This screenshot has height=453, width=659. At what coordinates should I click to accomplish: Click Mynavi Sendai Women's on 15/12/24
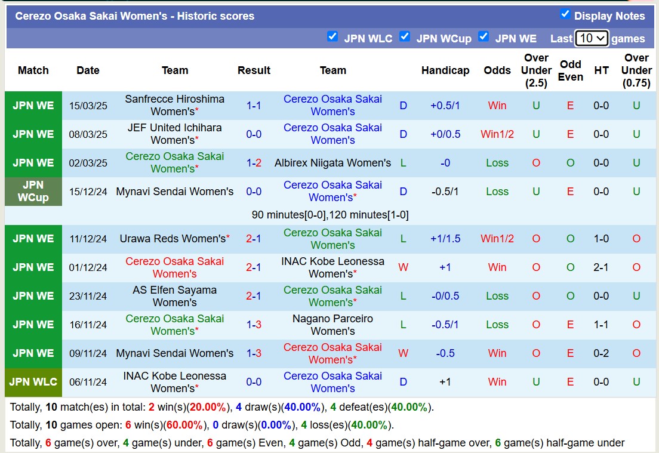(x=174, y=192)
